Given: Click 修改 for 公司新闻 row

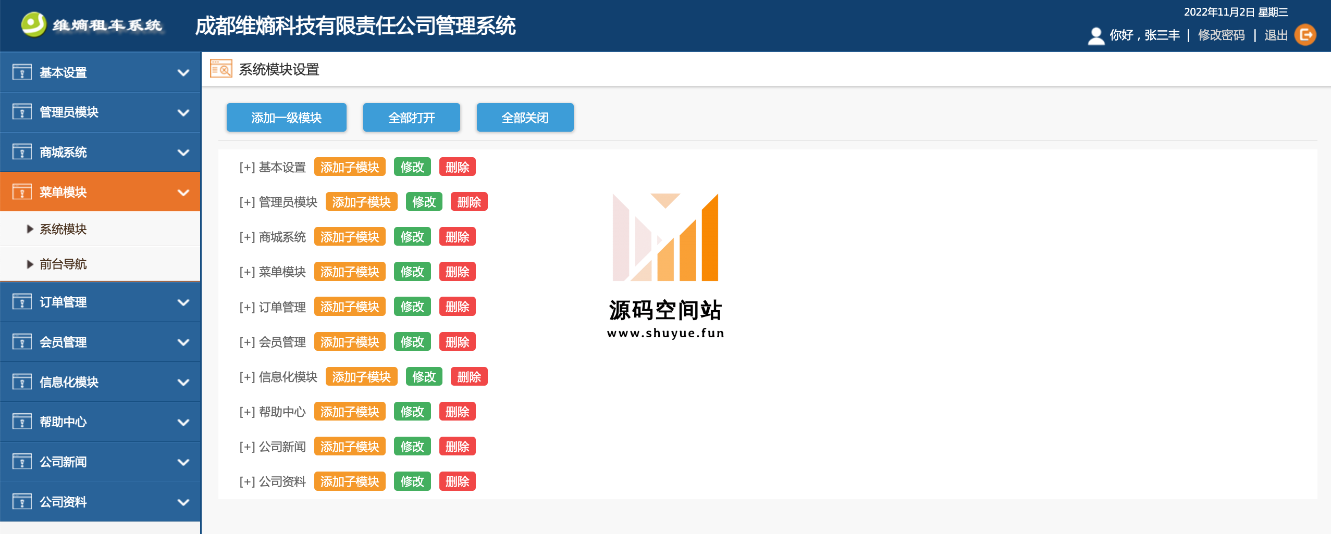Looking at the screenshot, I should [x=412, y=446].
